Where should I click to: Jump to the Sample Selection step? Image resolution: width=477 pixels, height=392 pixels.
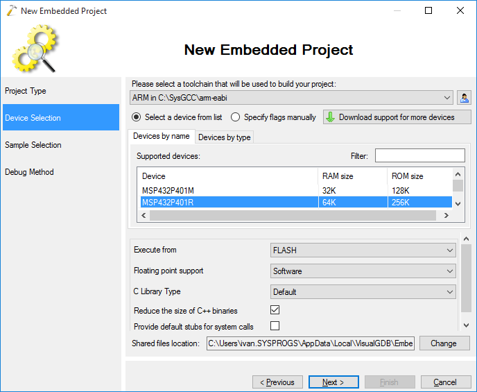pos(61,145)
